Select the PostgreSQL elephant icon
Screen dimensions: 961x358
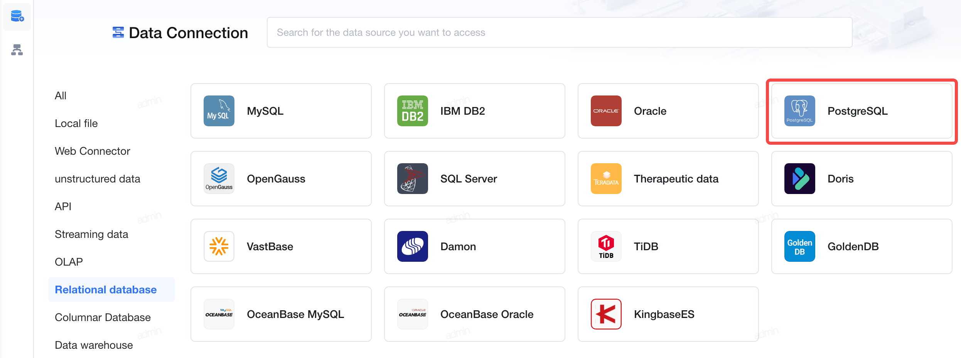pyautogui.click(x=799, y=111)
